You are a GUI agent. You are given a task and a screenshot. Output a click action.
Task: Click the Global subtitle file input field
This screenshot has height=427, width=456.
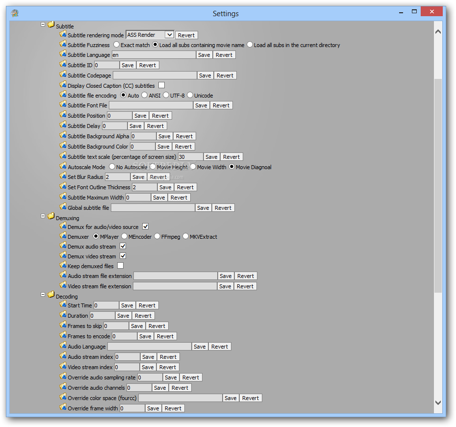[x=153, y=208]
